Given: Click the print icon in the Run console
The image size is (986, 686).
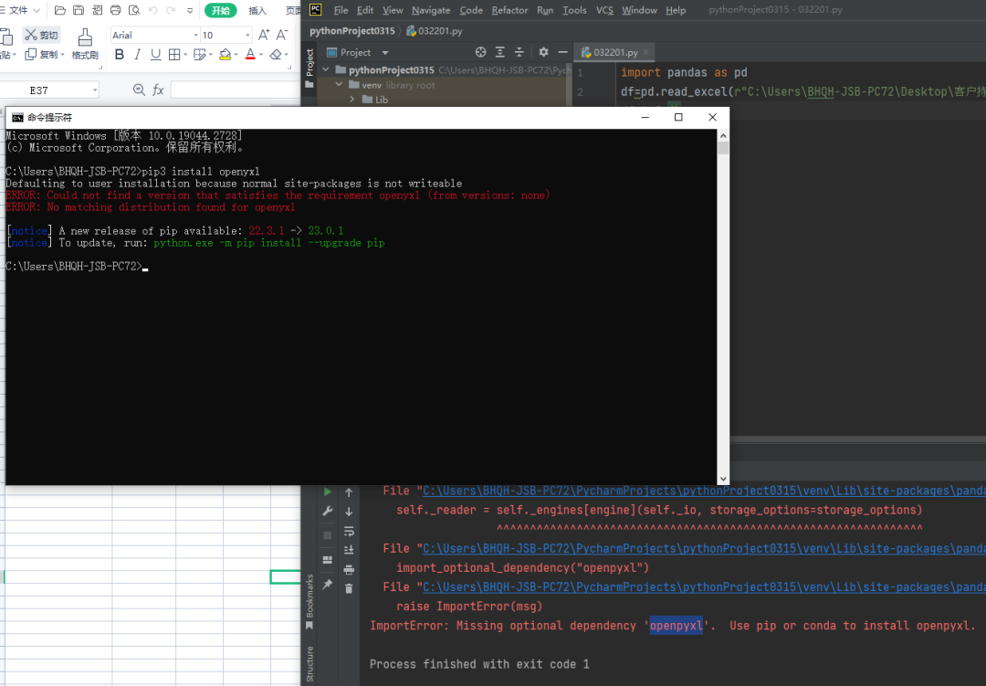Looking at the screenshot, I should click(x=349, y=569).
